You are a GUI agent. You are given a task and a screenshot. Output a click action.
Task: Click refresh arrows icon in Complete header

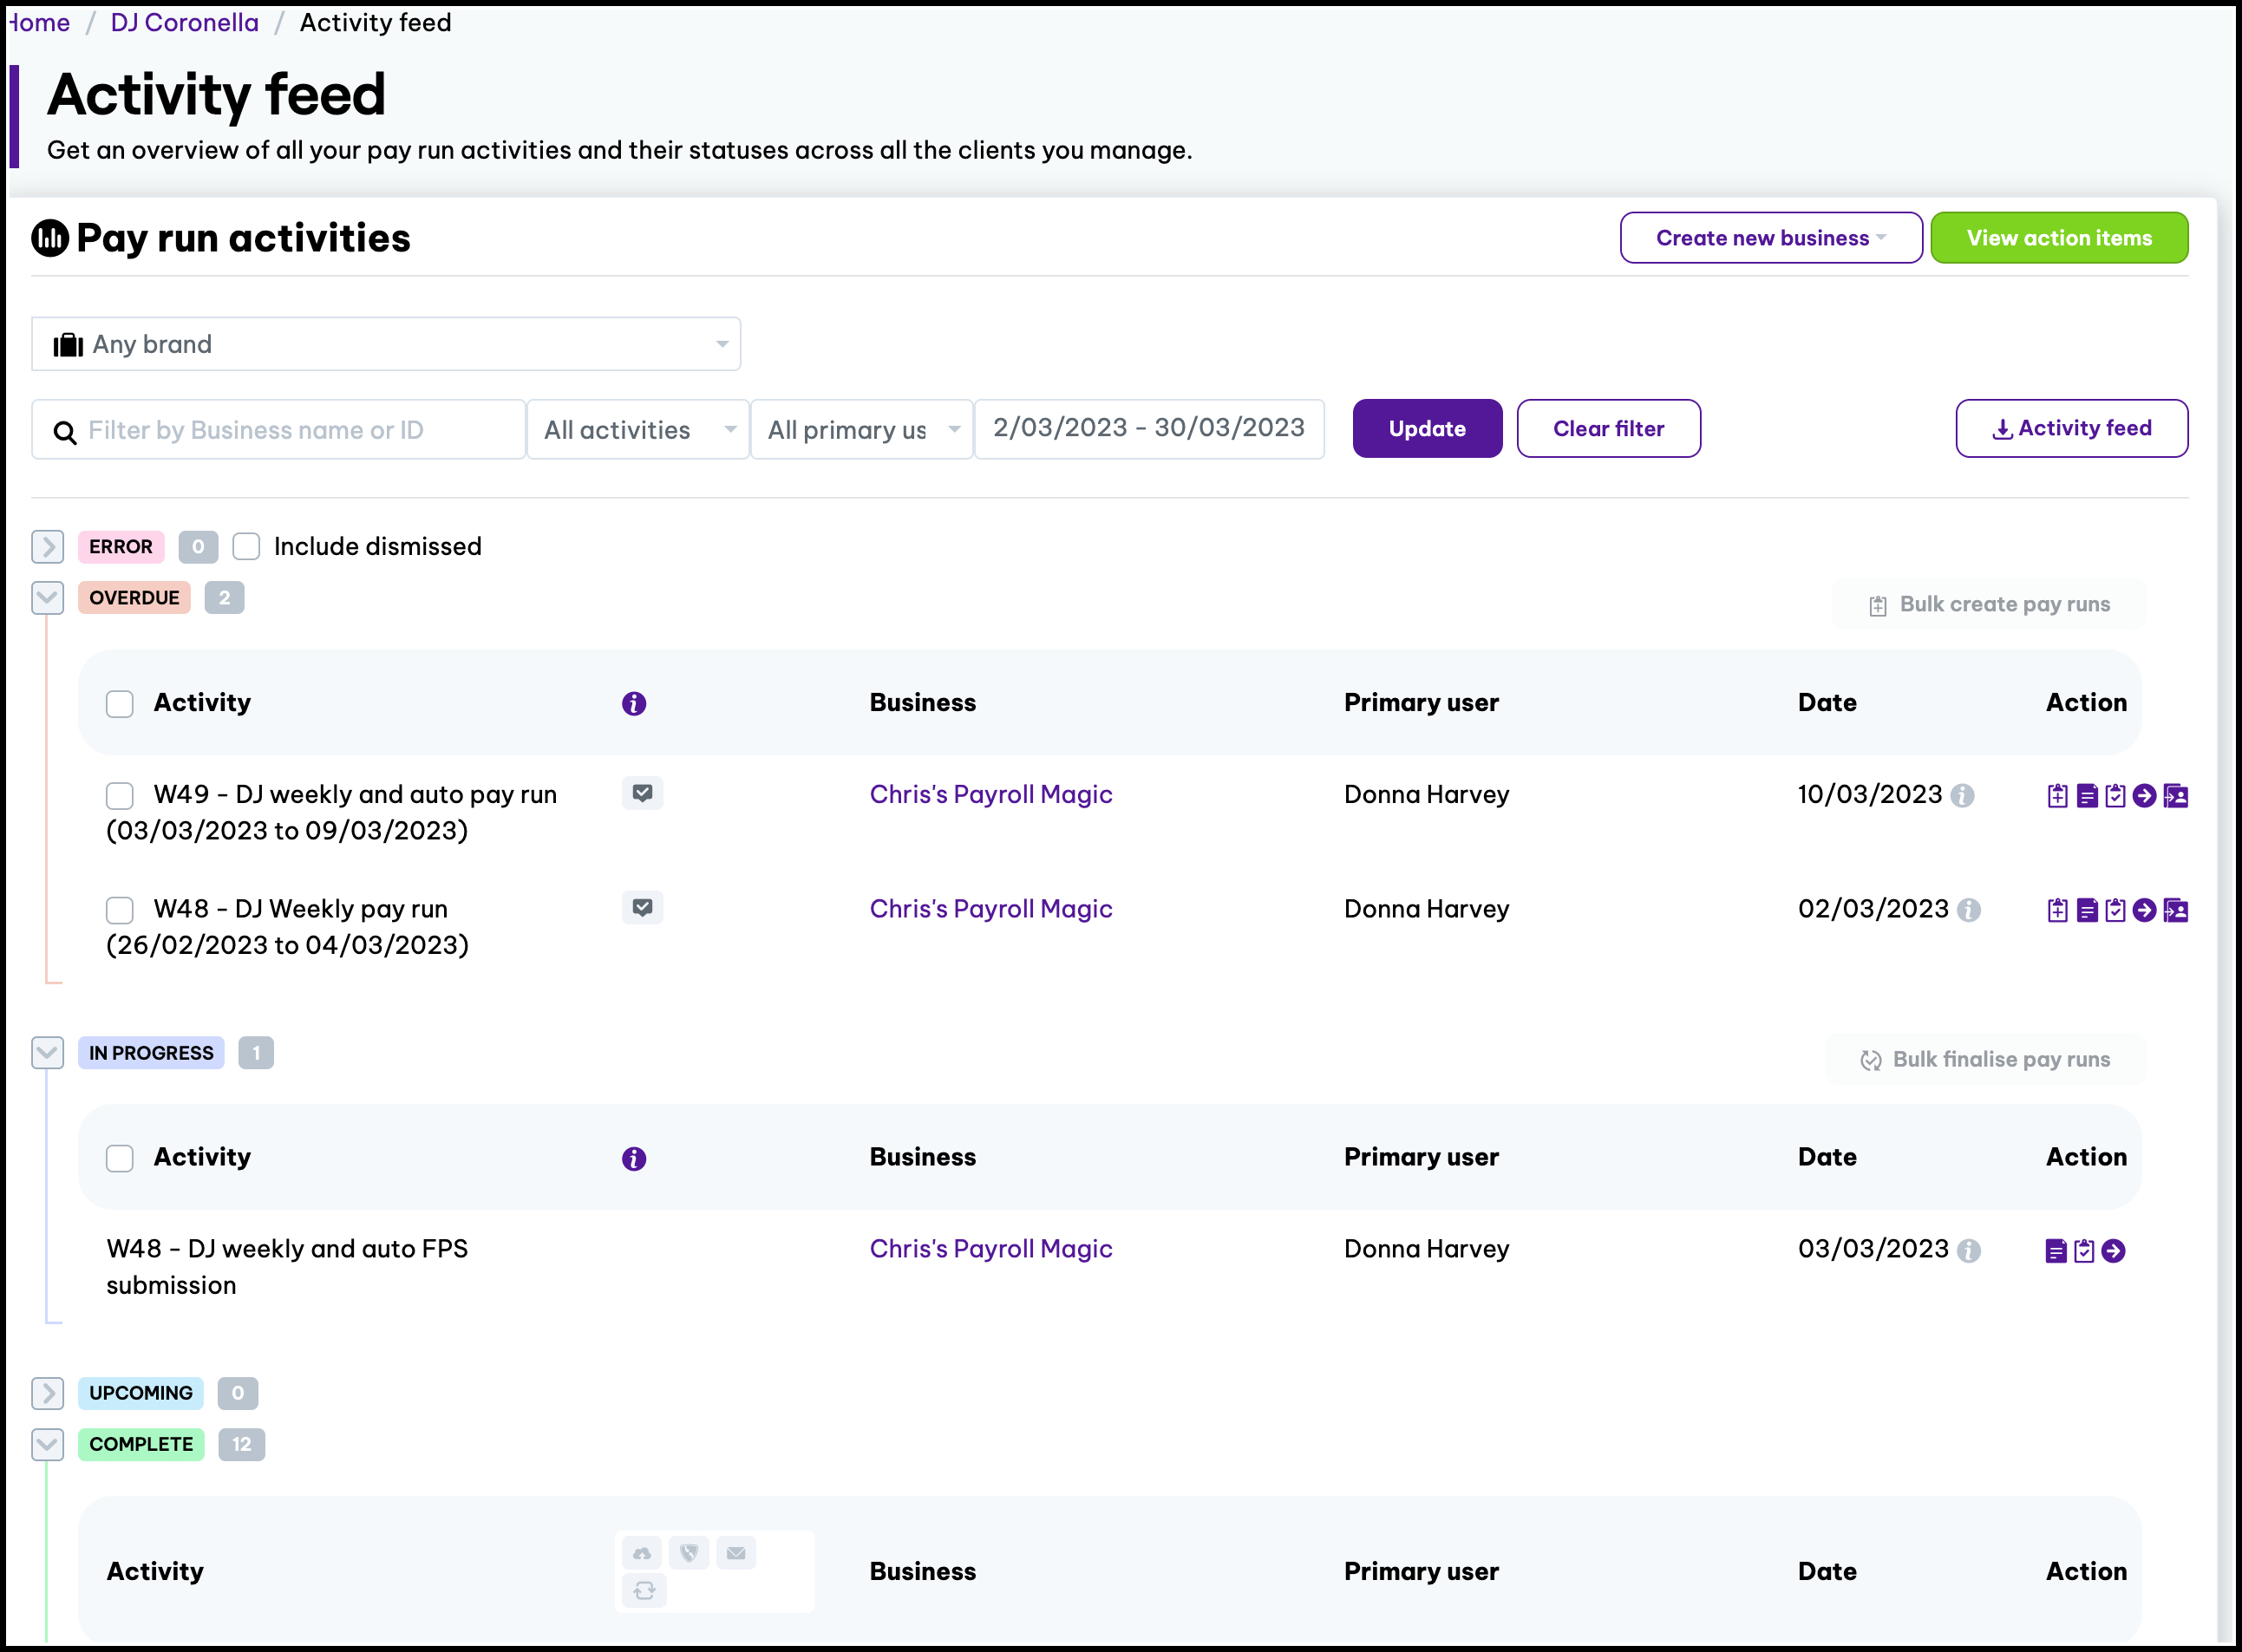pos(644,1590)
